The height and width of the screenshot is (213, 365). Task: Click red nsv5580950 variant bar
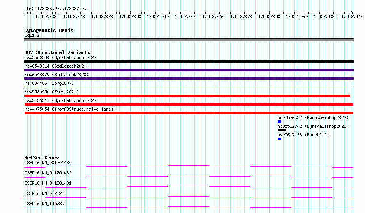pyautogui.click(x=187, y=96)
